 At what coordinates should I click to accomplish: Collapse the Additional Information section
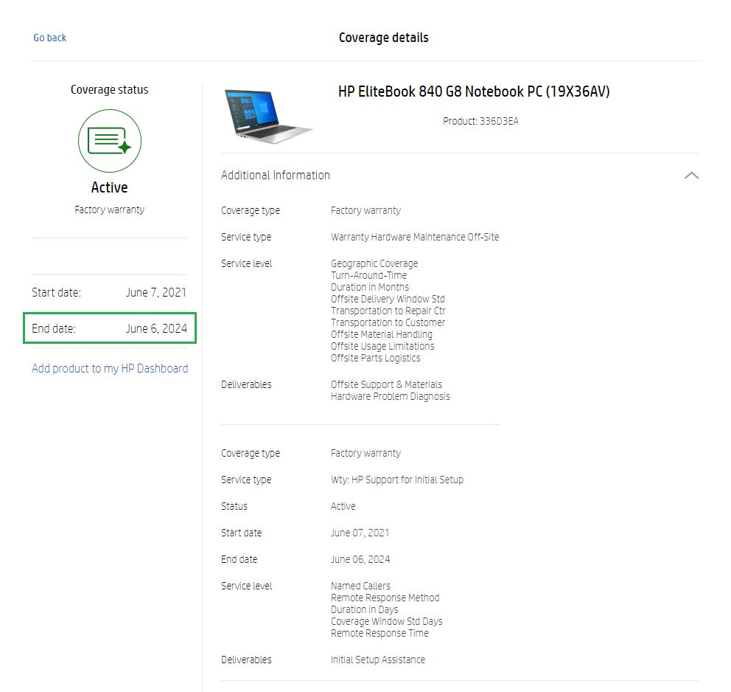point(691,176)
